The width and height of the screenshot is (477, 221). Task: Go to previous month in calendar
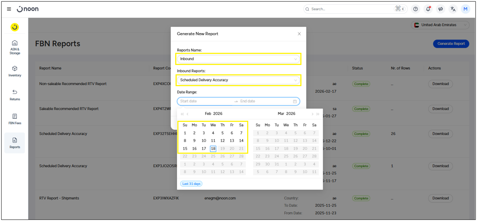(188, 114)
